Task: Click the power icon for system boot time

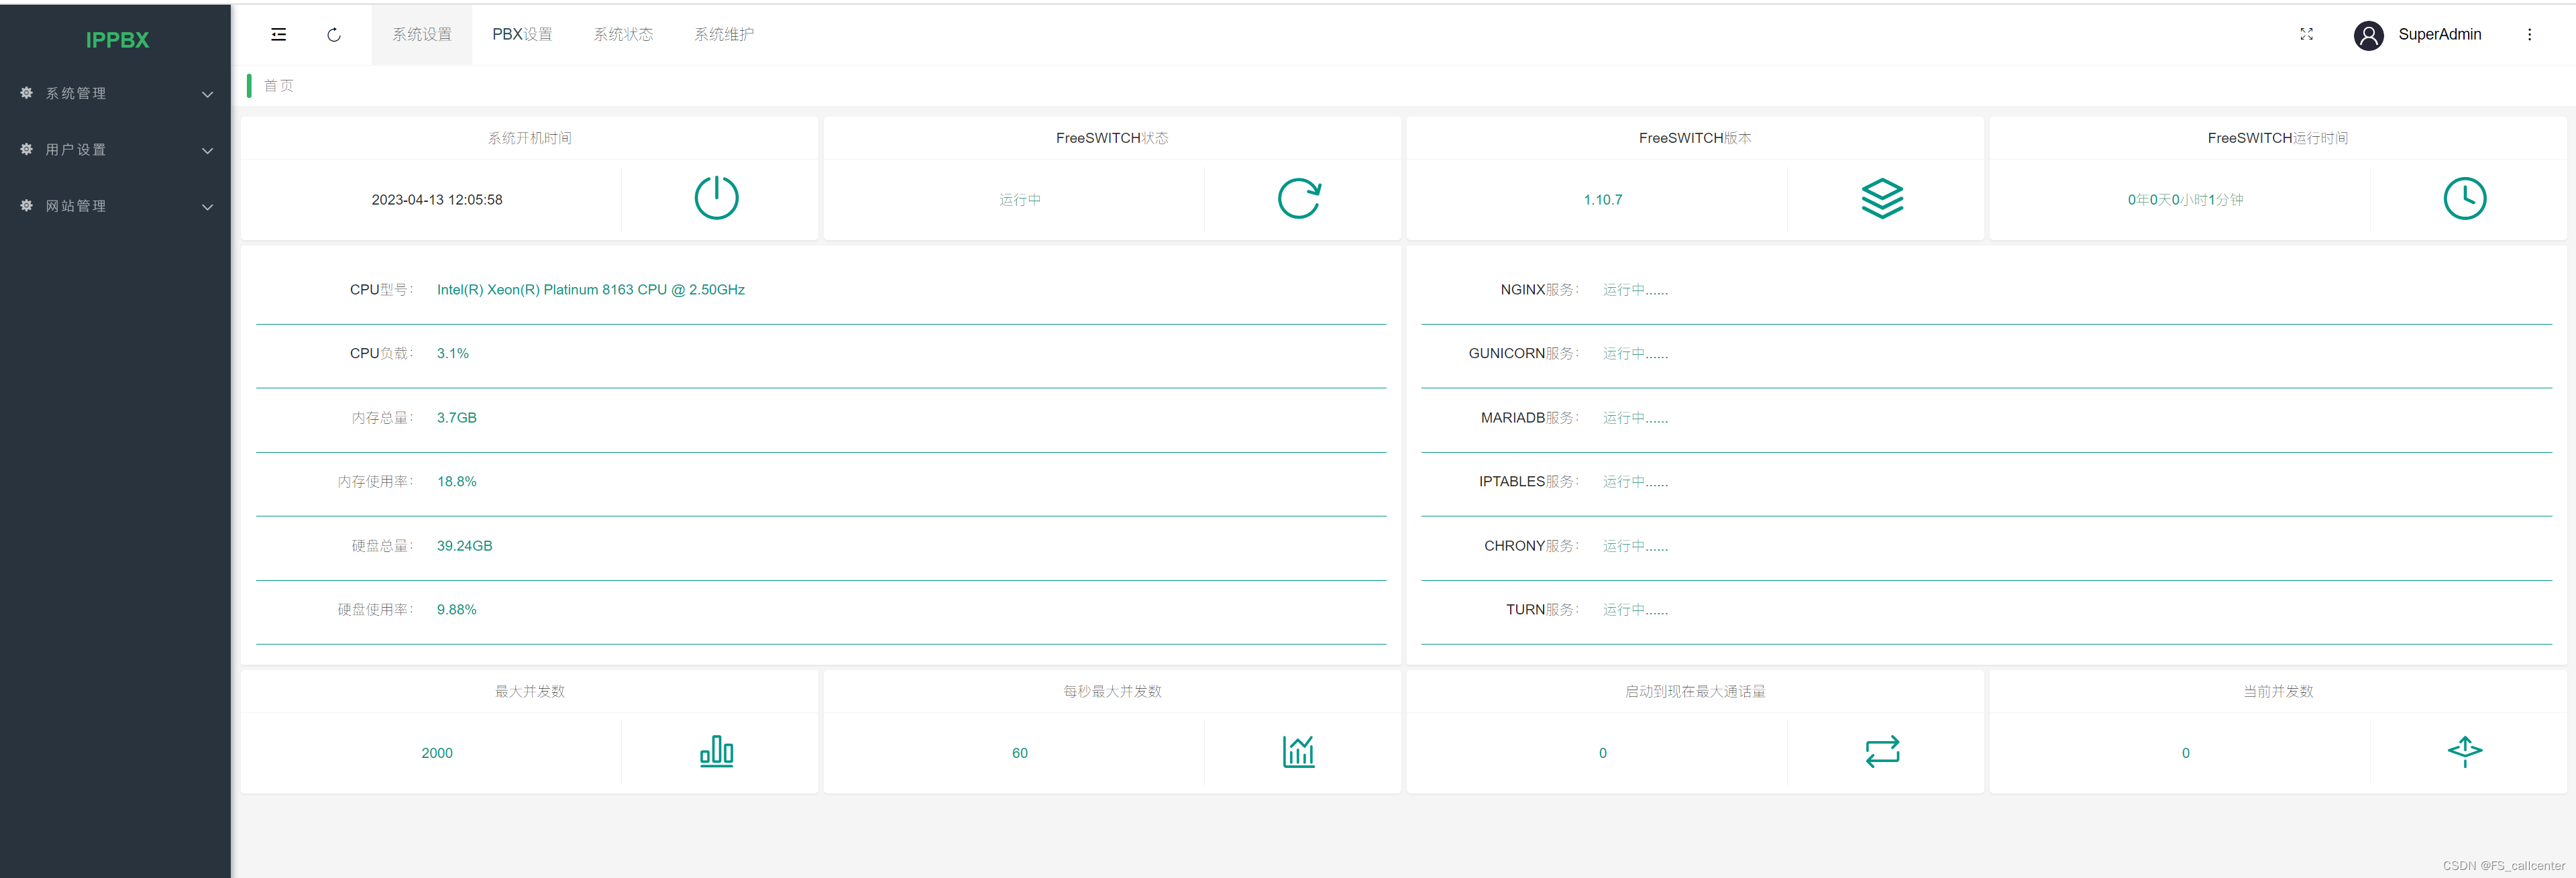Action: tap(716, 198)
